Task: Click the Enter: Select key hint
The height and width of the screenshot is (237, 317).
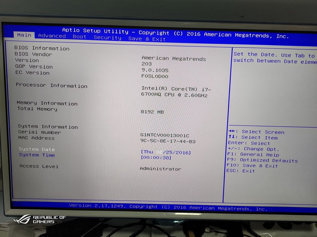Action: (x=249, y=143)
